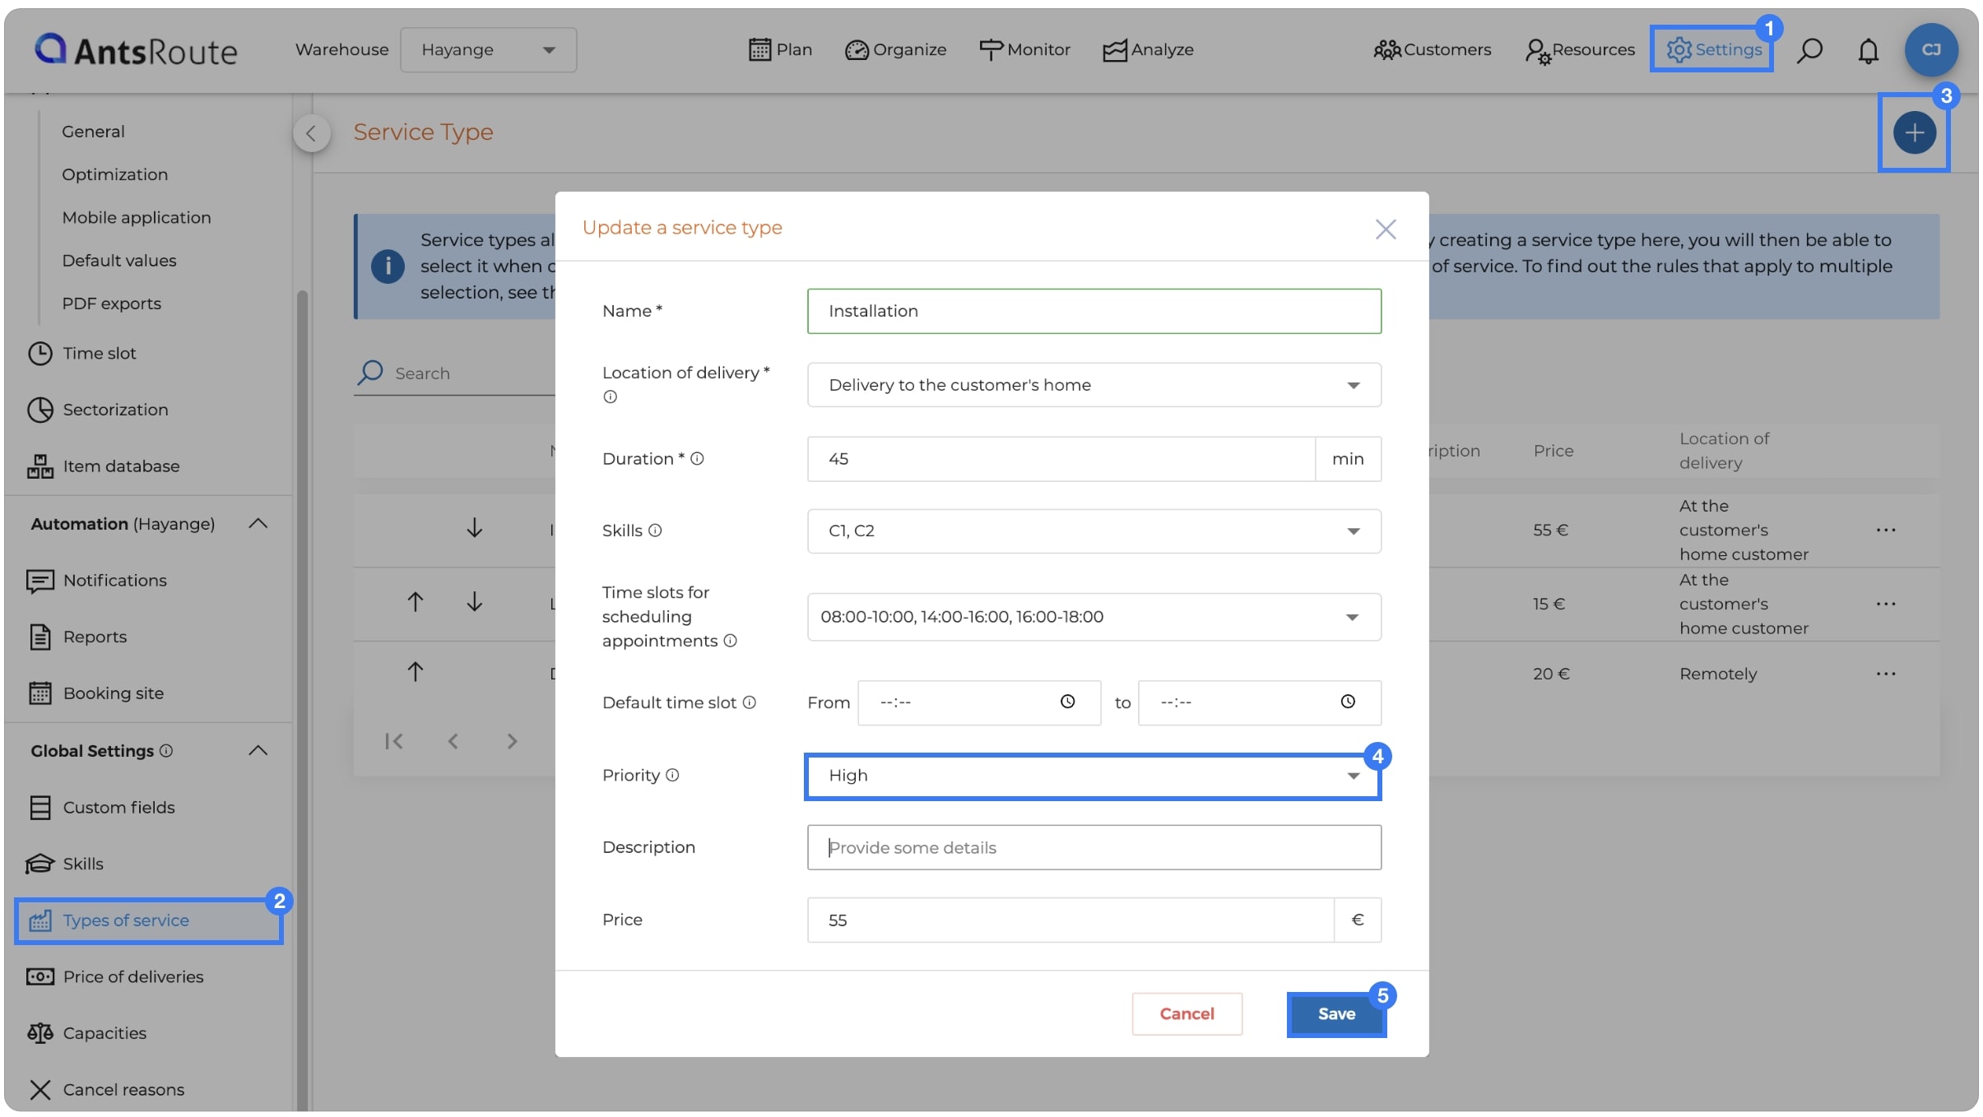Open the 'to' time clock picker

pos(1348,702)
